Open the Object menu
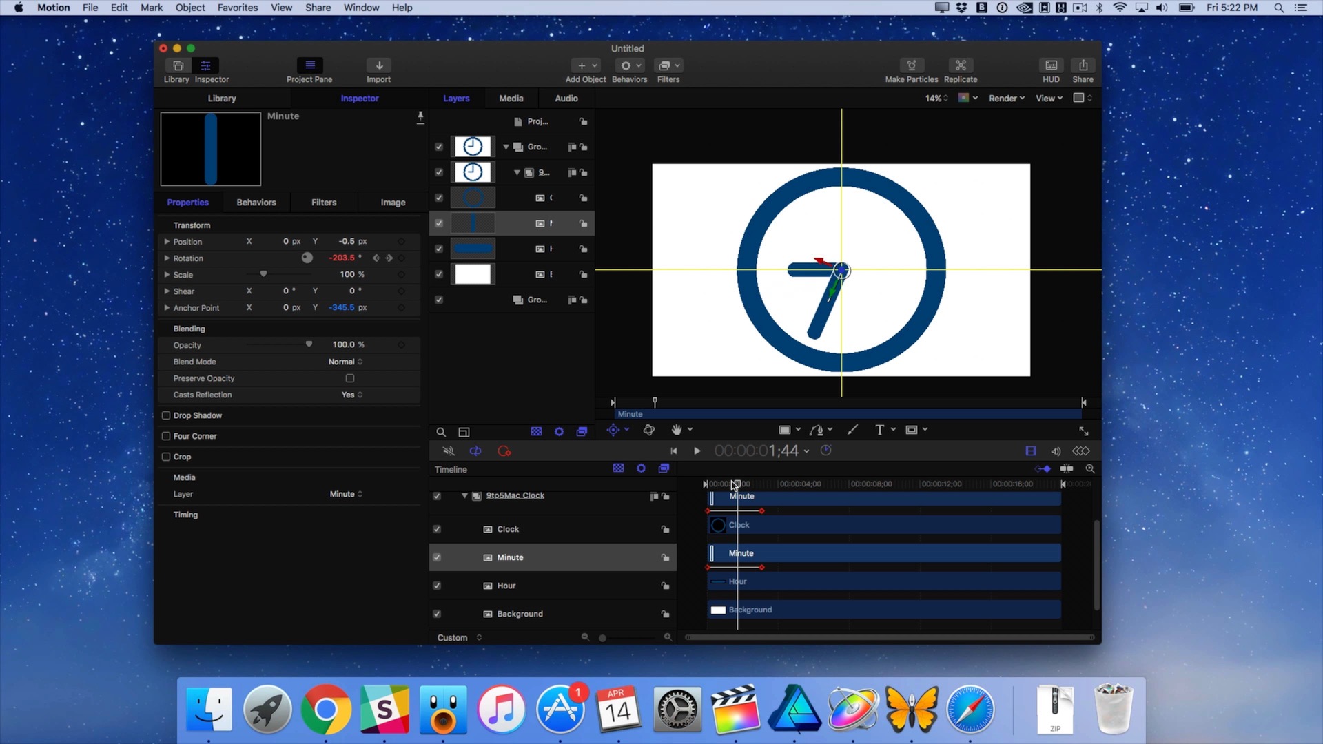The image size is (1323, 744). 190,8
